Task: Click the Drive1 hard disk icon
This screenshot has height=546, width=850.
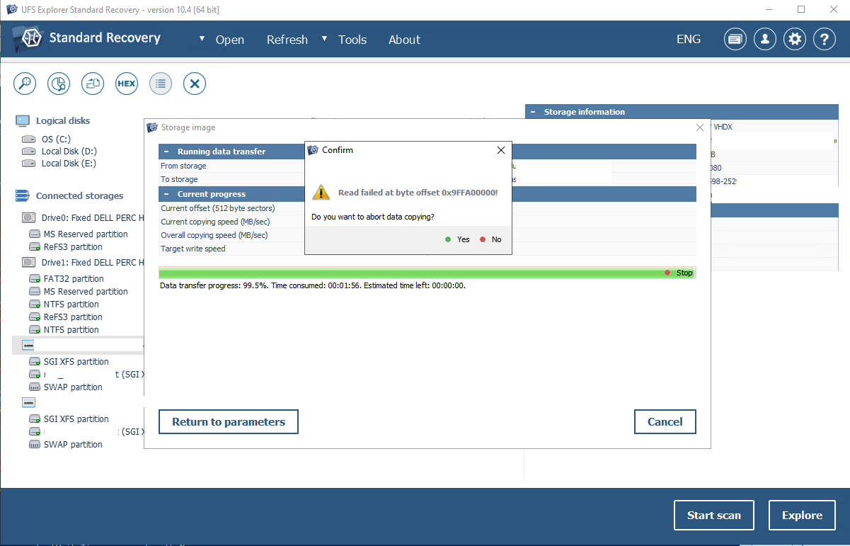Action: (28, 262)
